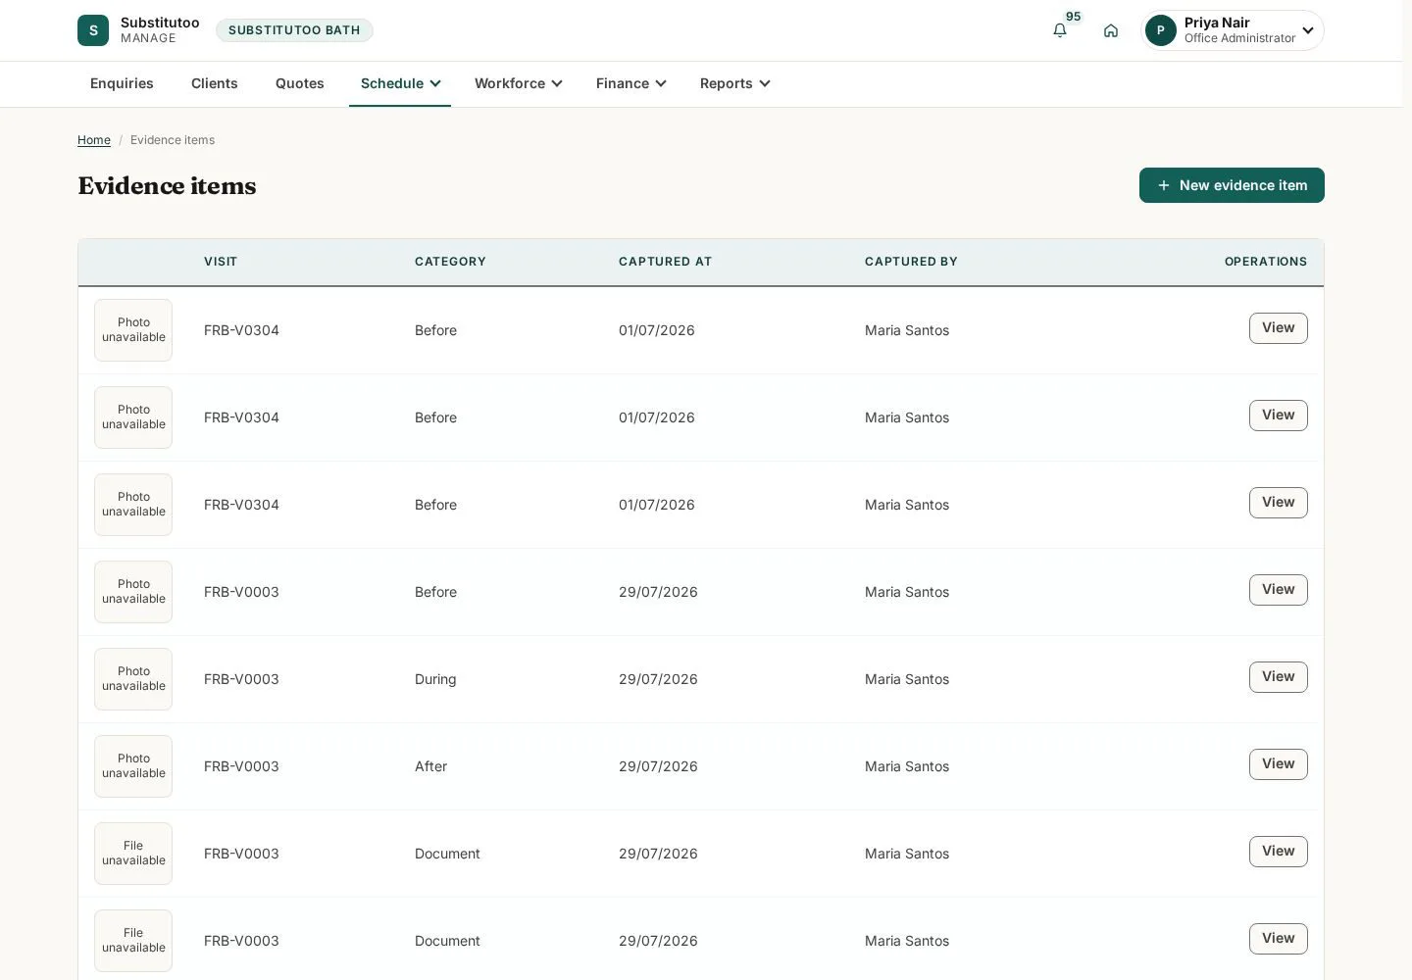Image resolution: width=1412 pixels, height=980 pixels.
Task: Click the notification count 95 badge
Action: click(x=1074, y=17)
